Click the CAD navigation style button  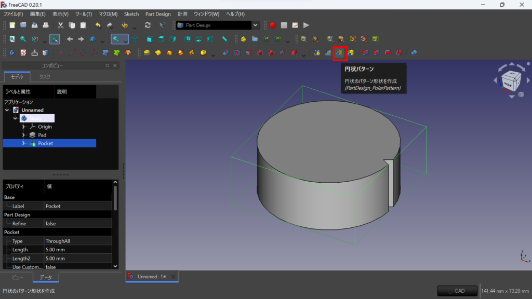(x=457, y=291)
